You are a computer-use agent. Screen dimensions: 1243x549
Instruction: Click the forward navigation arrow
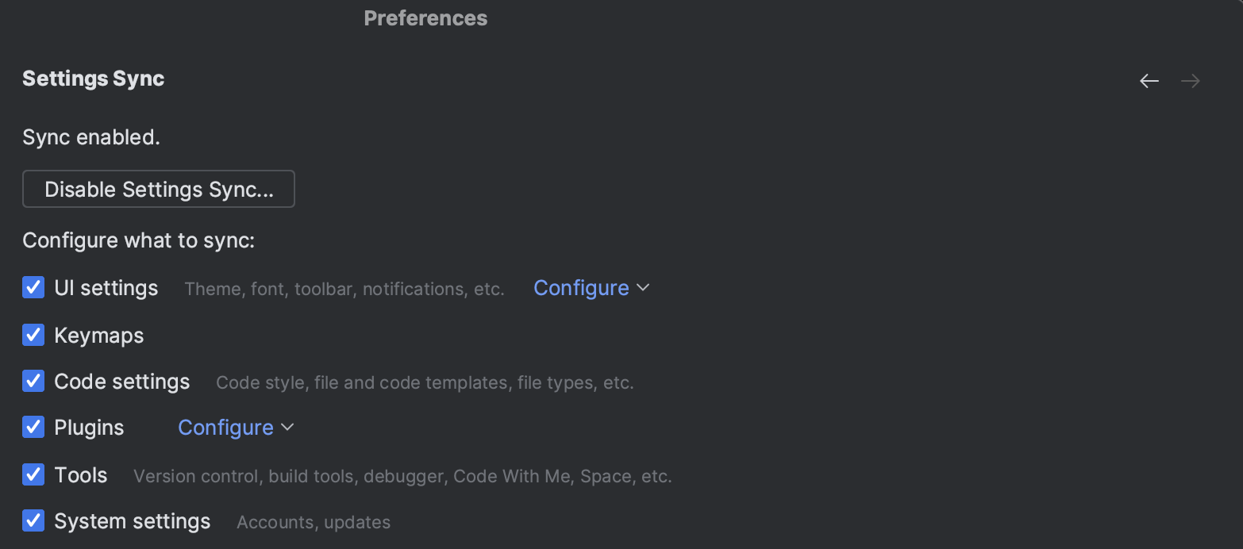tap(1190, 81)
